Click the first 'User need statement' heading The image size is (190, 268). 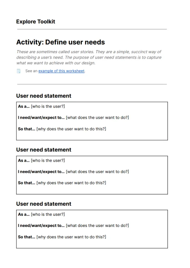pyautogui.click(x=44, y=96)
